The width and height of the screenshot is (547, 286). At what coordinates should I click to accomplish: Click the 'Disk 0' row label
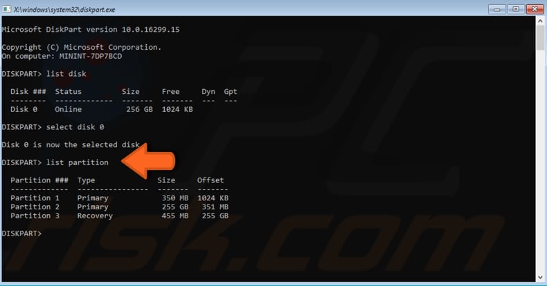24,109
